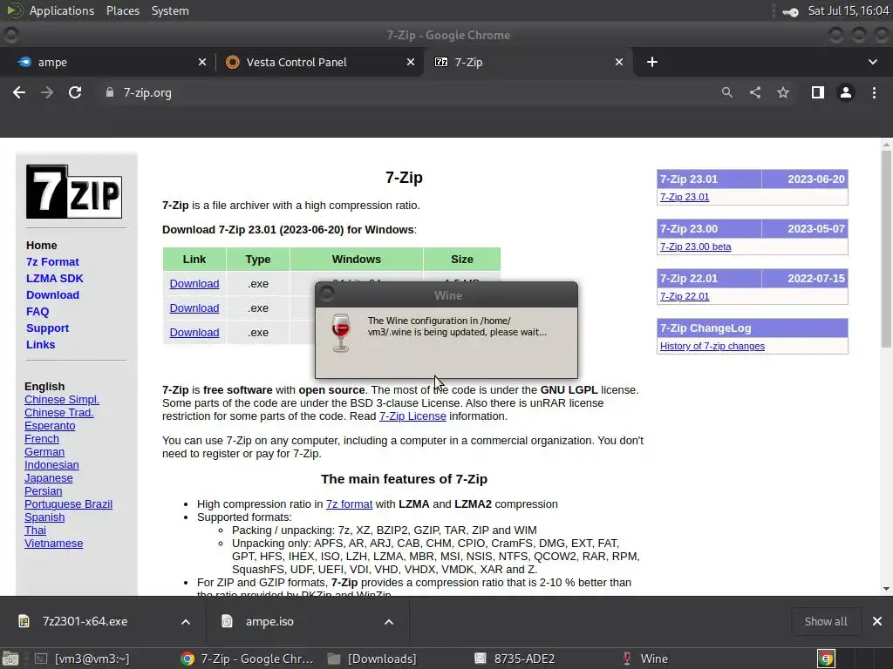
Task: Open the Places menu
Action: 122,10
